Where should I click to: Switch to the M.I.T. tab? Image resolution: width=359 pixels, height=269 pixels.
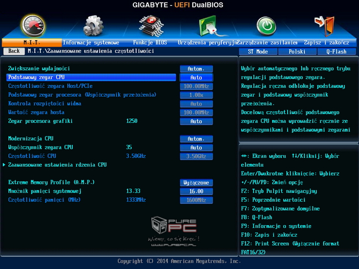tap(32, 42)
